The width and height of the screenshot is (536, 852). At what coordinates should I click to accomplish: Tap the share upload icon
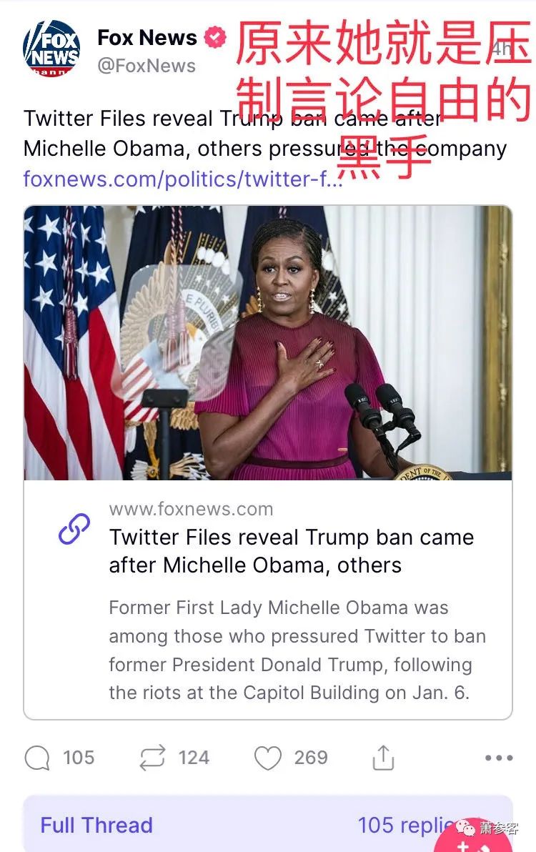pos(383,758)
